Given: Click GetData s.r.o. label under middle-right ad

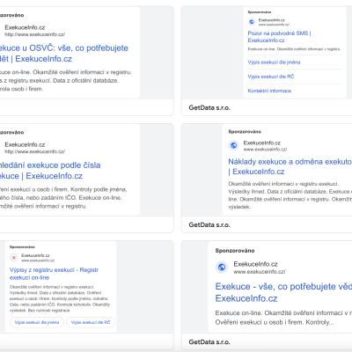Looking at the screenshot, I should click(209, 224).
